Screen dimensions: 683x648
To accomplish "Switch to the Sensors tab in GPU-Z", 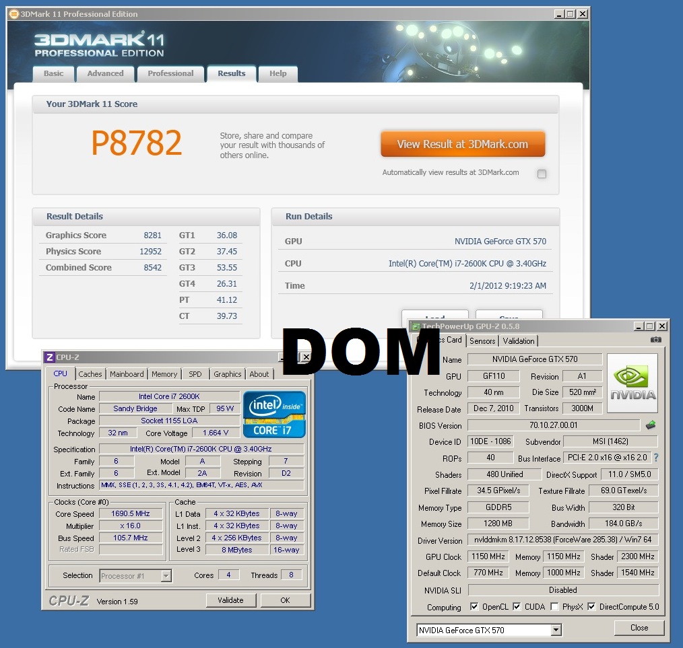I will pos(482,341).
